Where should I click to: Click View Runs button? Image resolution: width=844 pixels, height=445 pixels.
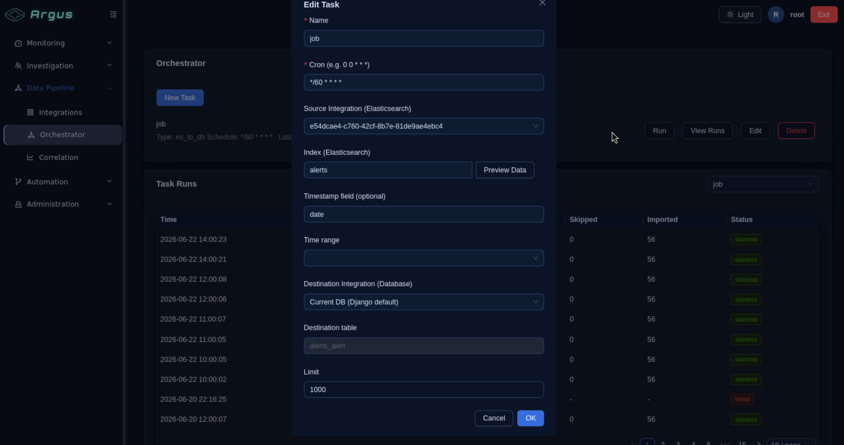click(707, 131)
